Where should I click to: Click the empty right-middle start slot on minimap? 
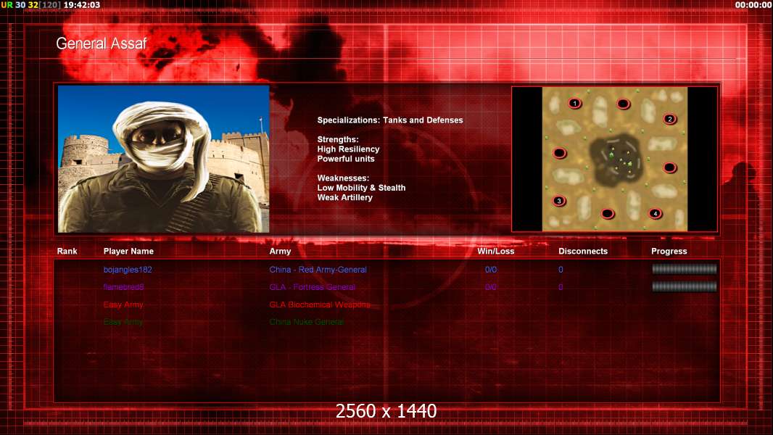click(x=669, y=167)
